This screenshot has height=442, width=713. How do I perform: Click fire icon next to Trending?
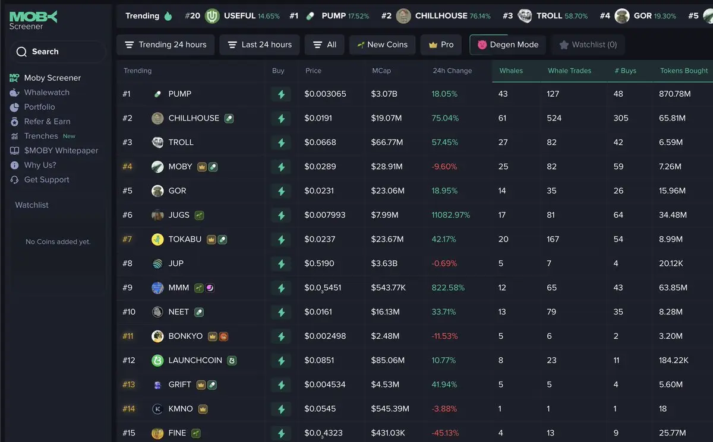point(168,16)
